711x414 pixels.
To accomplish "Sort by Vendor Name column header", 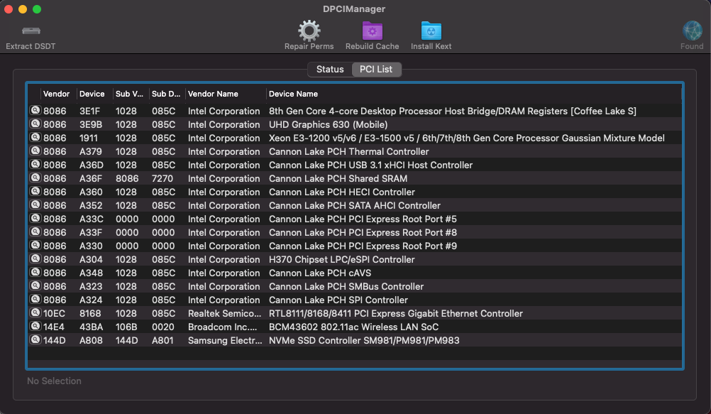I will tap(213, 94).
